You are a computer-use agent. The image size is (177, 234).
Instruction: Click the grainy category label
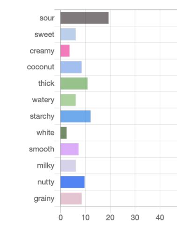(x=44, y=199)
